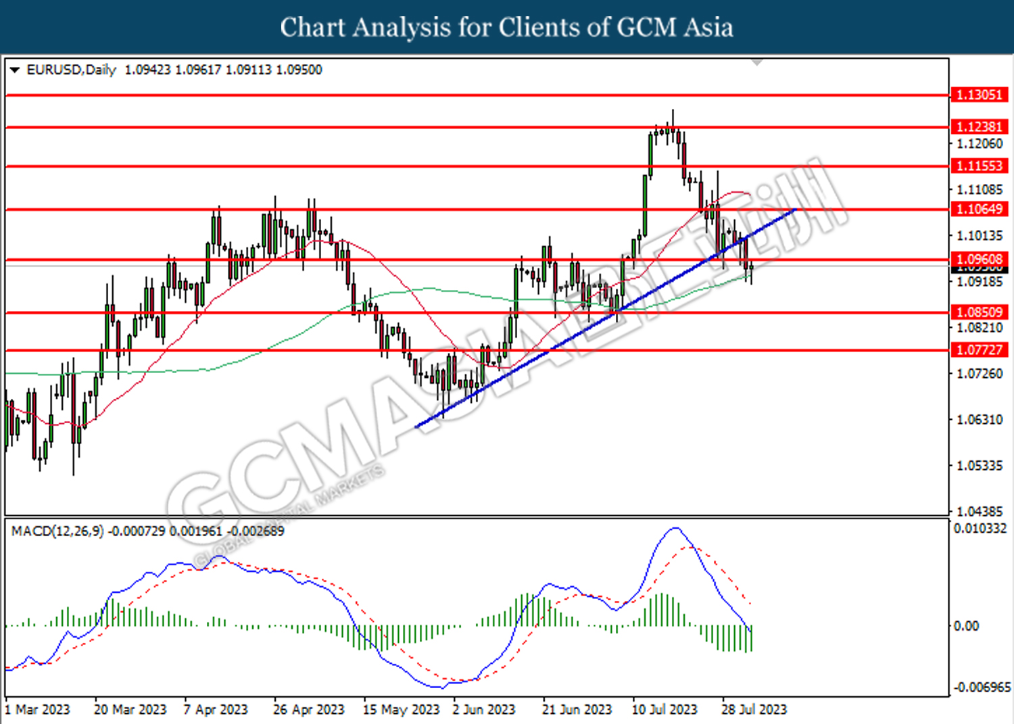The width and height of the screenshot is (1014, 724).
Task: Click the 1.07260 axis price value
Action: 980,373
